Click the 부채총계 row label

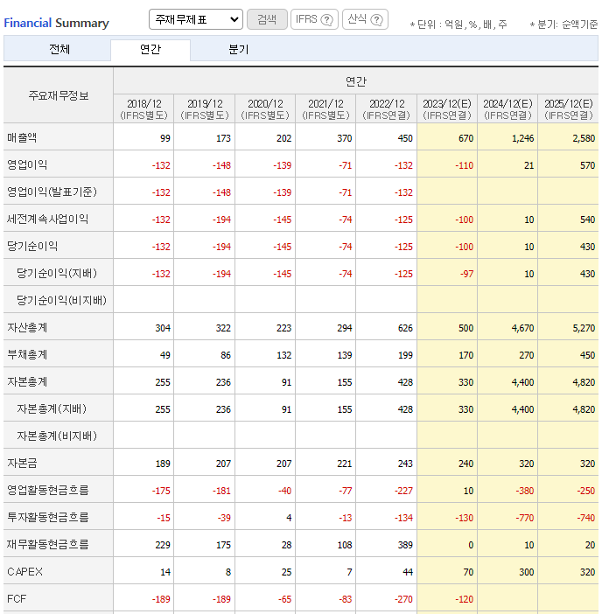(x=27, y=355)
